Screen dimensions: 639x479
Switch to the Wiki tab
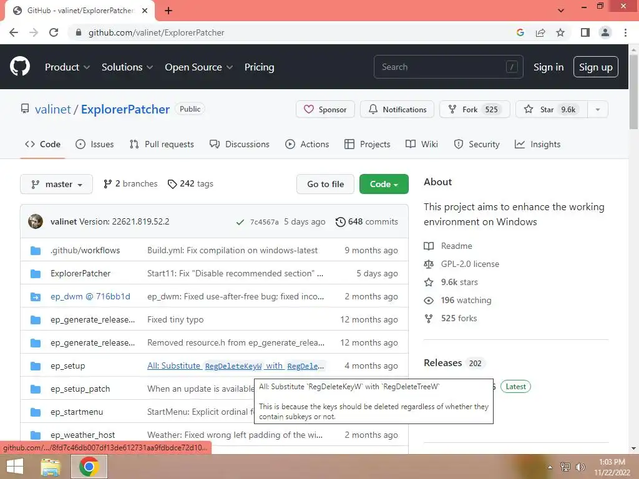click(x=422, y=144)
